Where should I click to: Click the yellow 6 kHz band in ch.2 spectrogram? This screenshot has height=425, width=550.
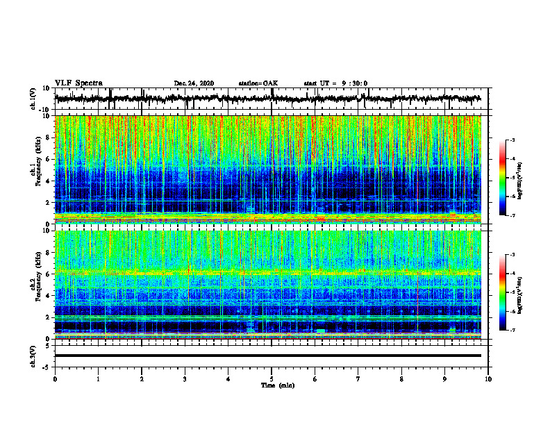[x=268, y=272]
